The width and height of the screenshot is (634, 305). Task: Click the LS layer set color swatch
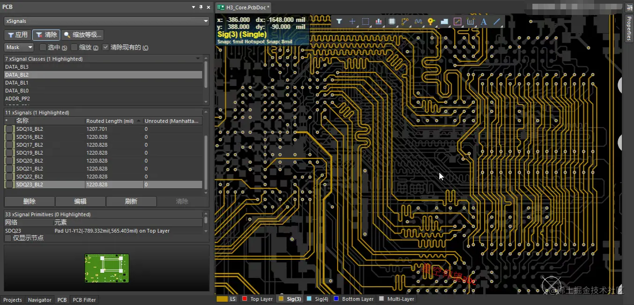click(222, 299)
